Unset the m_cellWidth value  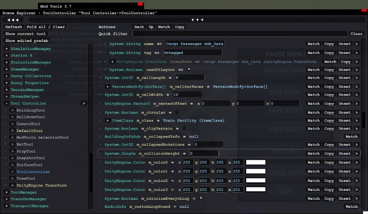(344, 95)
